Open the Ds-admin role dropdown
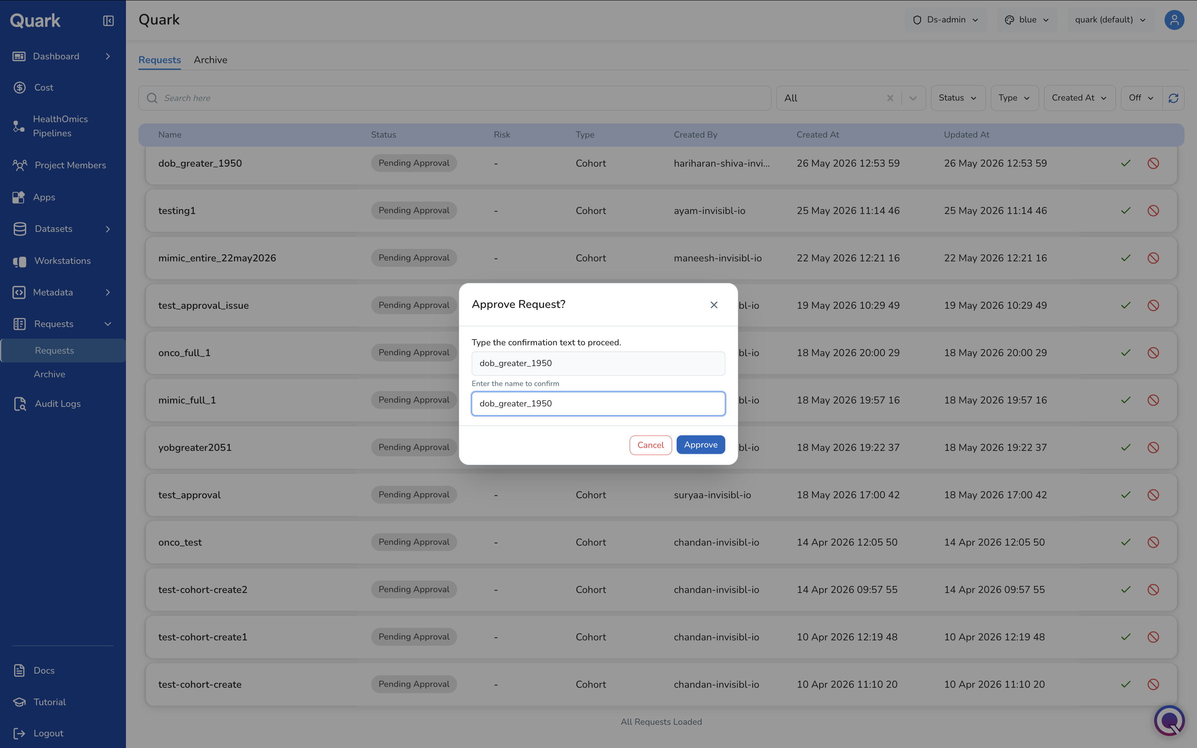The width and height of the screenshot is (1197, 748). pyautogui.click(x=945, y=20)
